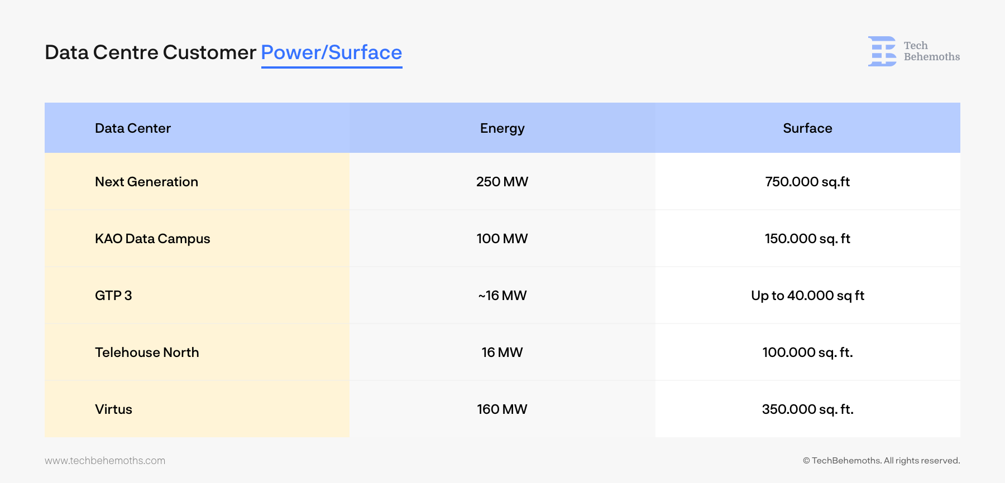Screen dimensions: 1005x483
Task: Click the '250 MW' energy value
Action: [502, 182]
